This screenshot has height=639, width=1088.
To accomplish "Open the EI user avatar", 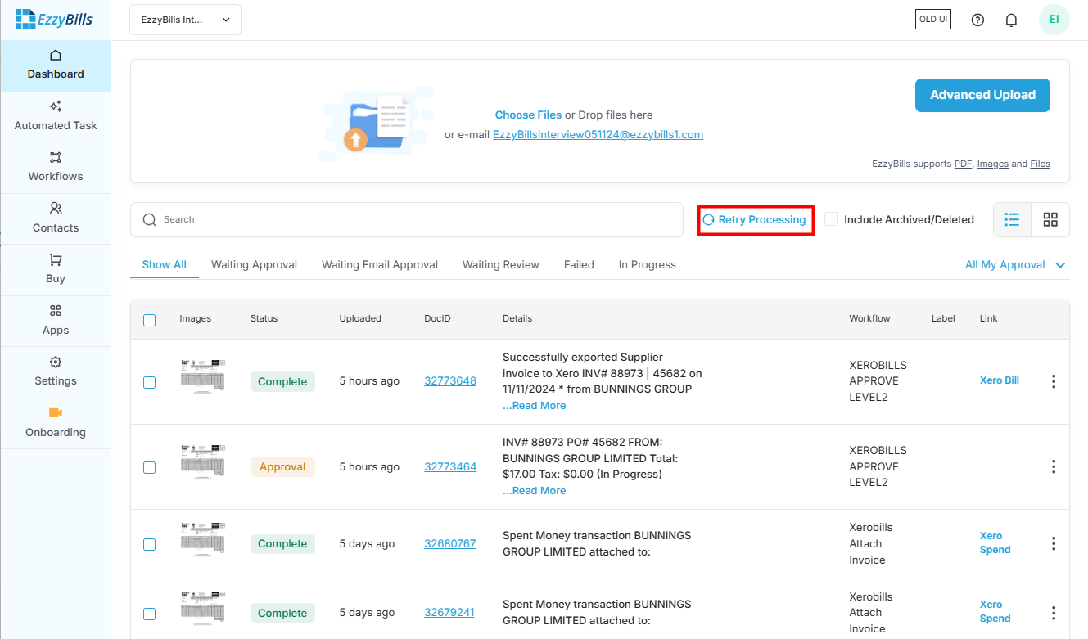I will (1054, 19).
